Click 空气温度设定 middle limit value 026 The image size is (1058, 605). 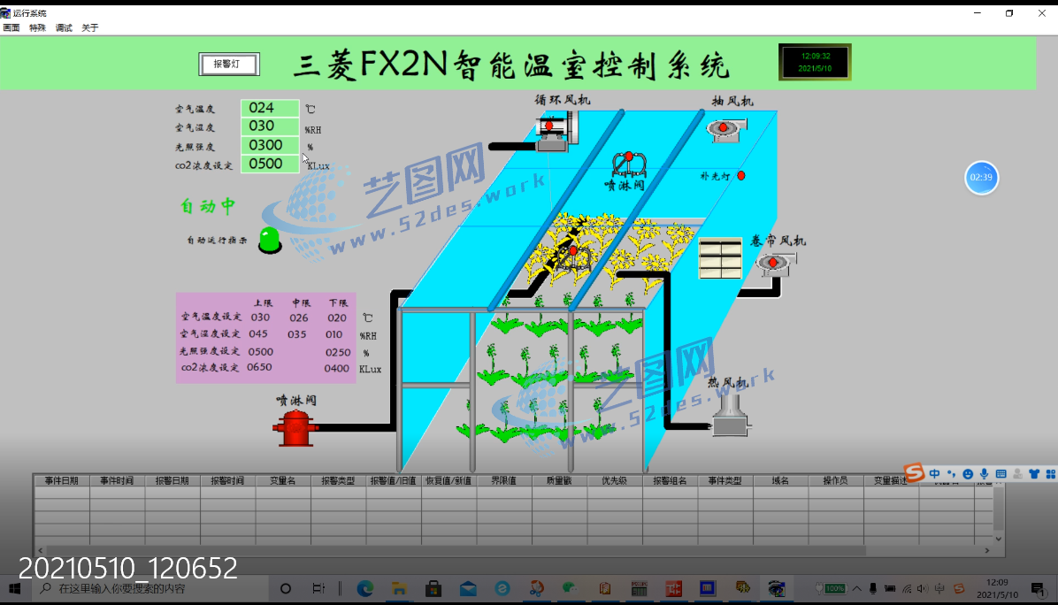point(299,318)
